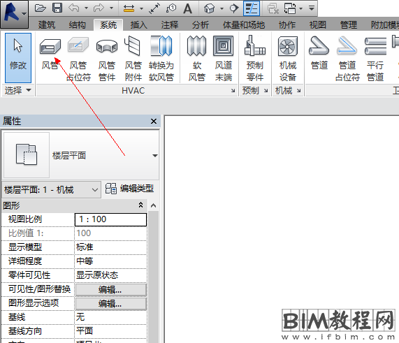The height and width of the screenshot is (343, 399).
Task: Open HVAC panel settings launcher arrow
Action: pos(233,91)
